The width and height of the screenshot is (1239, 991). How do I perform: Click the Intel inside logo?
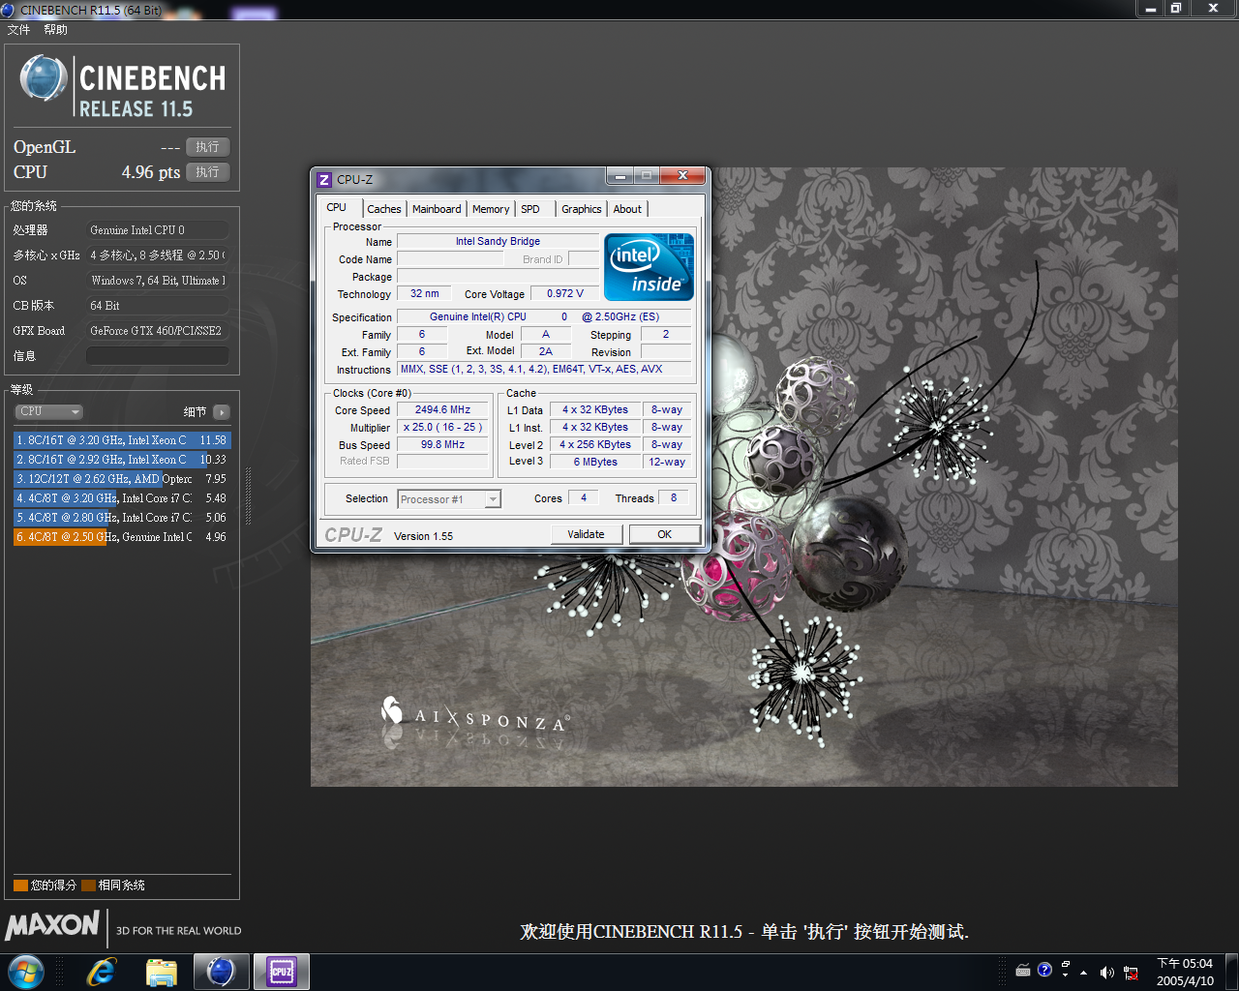point(649,267)
